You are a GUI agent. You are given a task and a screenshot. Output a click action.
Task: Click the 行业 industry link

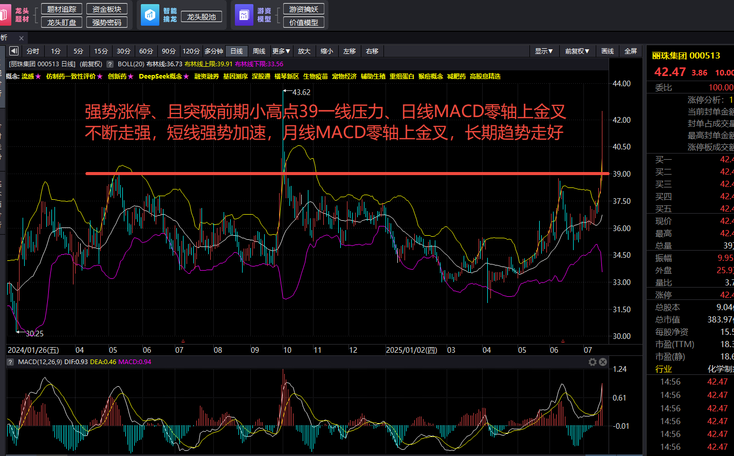664,369
